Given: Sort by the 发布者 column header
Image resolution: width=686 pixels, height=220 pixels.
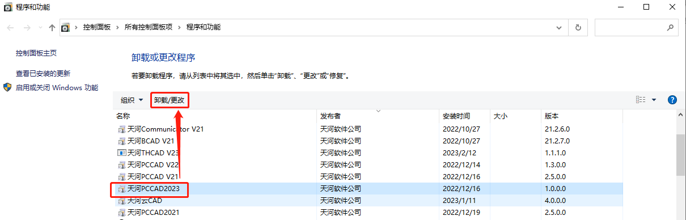Looking at the screenshot, I should click(378, 116).
